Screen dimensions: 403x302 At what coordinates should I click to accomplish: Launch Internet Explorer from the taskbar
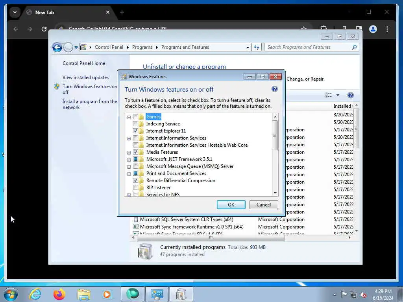coord(35,294)
